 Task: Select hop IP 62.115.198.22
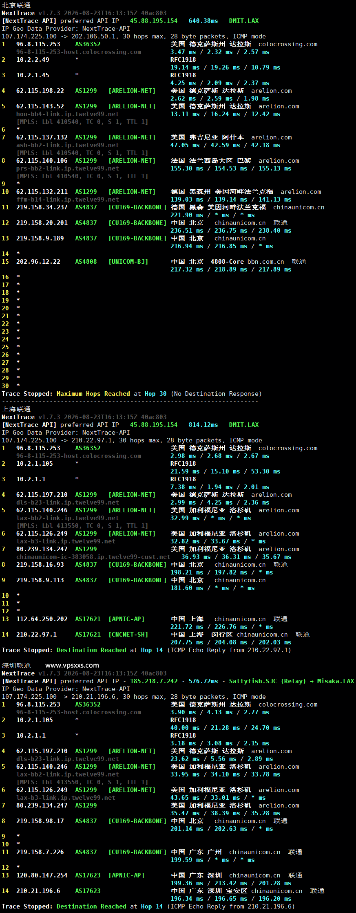pos(40,91)
